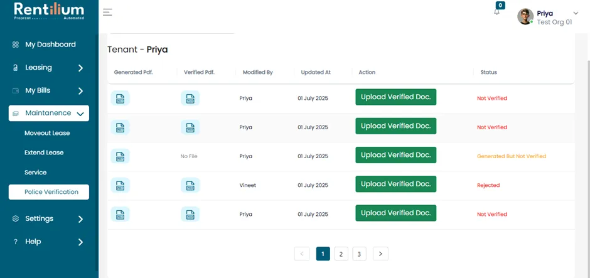Click Upload Verified Doc. in No File row
This screenshot has width=590, height=278.
pos(396,155)
